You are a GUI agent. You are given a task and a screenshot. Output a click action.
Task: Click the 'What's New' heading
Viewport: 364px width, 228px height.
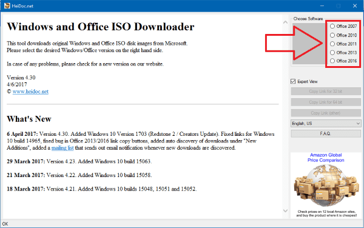coord(29,119)
